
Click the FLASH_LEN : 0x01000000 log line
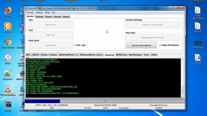[x=39, y=91]
